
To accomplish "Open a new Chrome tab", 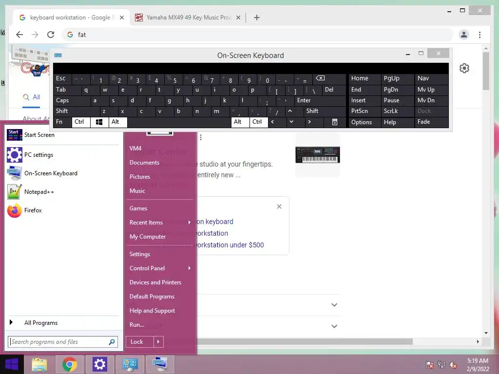I will point(257,18).
